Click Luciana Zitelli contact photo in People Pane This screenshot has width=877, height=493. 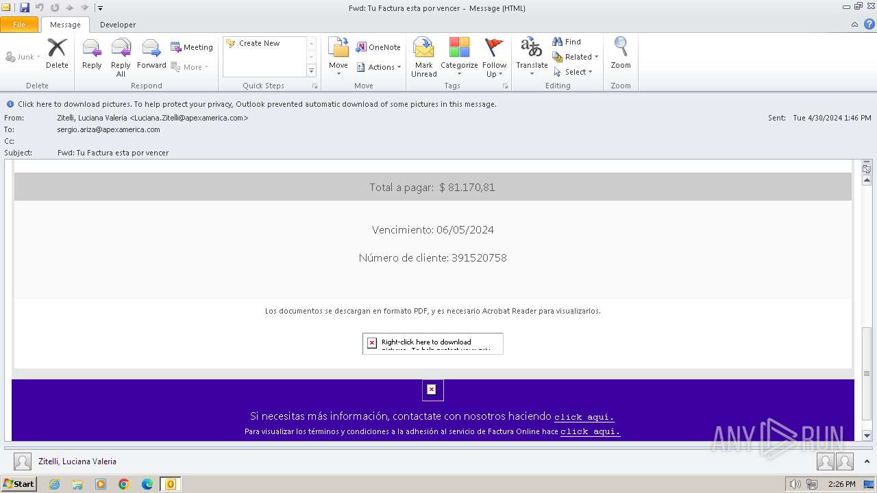23,462
